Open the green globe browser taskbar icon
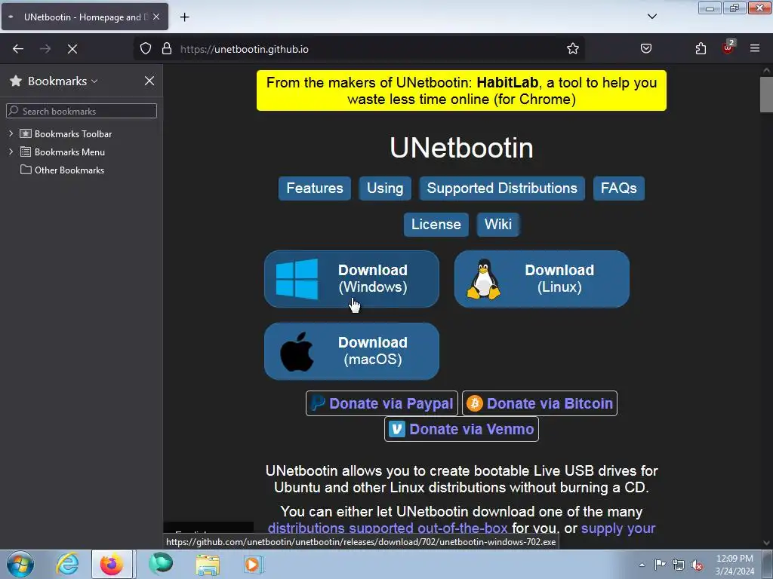This screenshot has width=773, height=579. coord(161,563)
